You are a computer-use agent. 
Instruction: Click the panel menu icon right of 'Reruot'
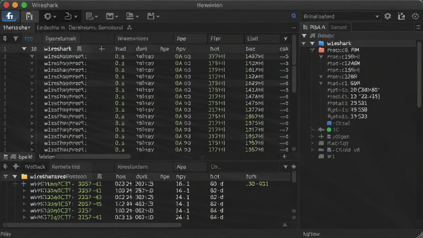418,27
